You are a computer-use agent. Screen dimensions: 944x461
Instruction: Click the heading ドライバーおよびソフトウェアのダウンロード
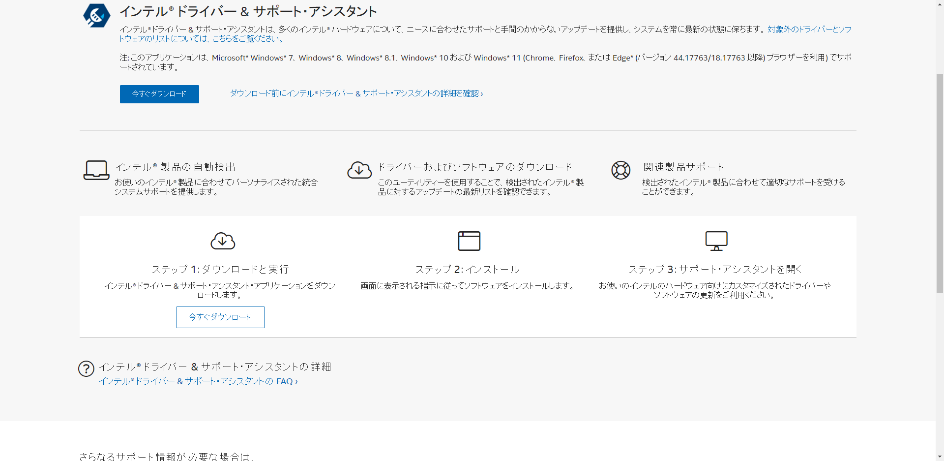coord(475,167)
